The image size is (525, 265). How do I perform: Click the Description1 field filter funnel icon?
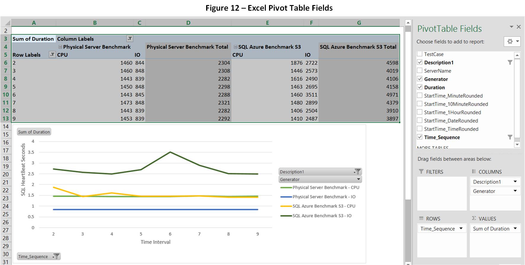point(510,63)
